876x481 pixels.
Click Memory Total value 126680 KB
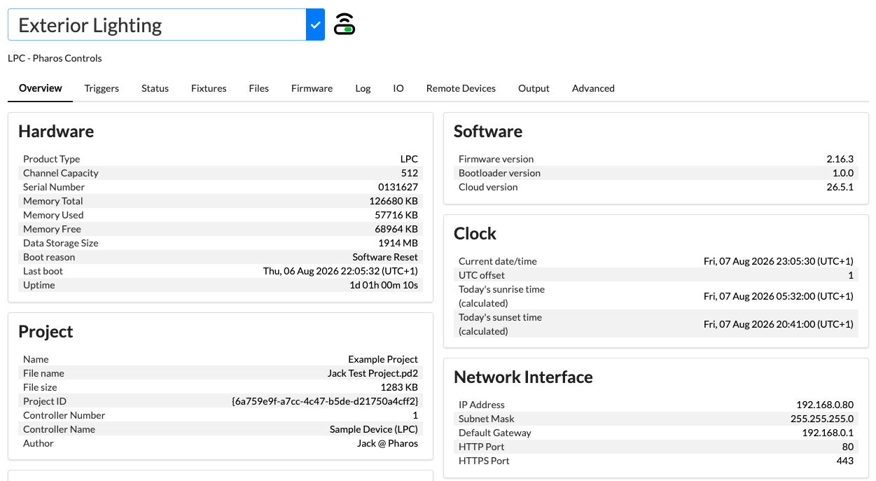coord(394,201)
